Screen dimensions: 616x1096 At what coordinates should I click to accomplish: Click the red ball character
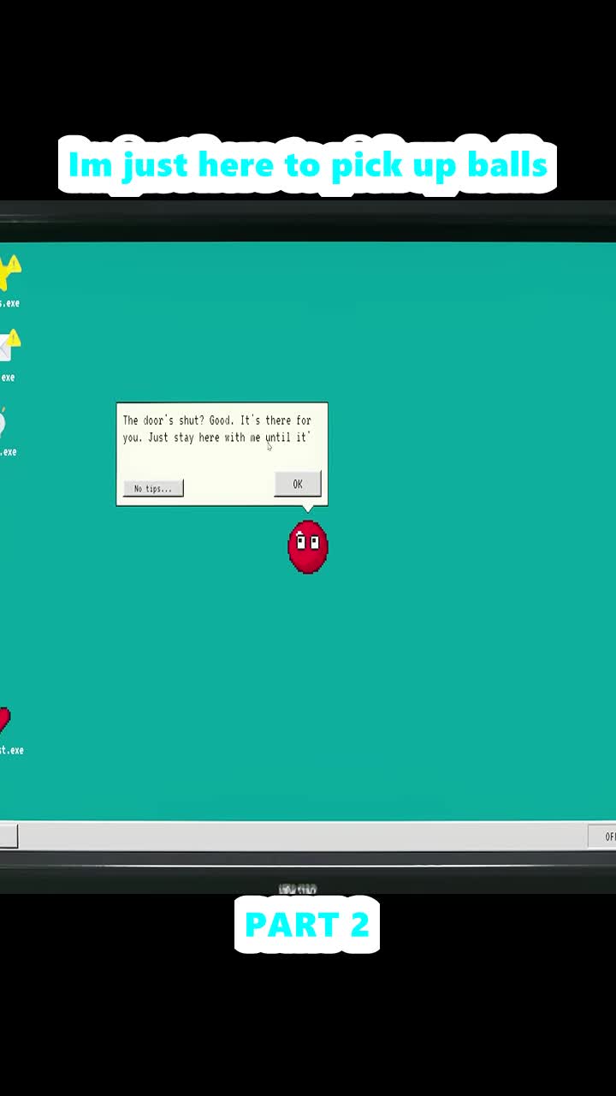coord(308,546)
